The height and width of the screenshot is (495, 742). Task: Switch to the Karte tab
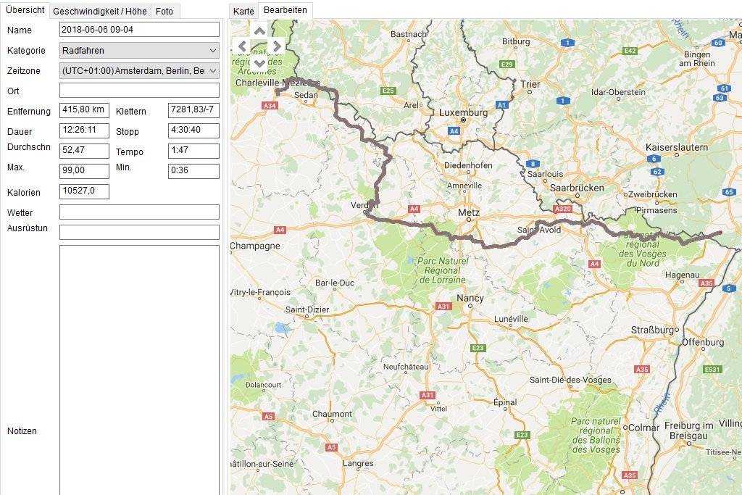(x=243, y=11)
